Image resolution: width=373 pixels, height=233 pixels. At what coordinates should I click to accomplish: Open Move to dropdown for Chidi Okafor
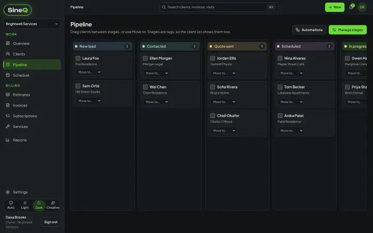point(224,130)
